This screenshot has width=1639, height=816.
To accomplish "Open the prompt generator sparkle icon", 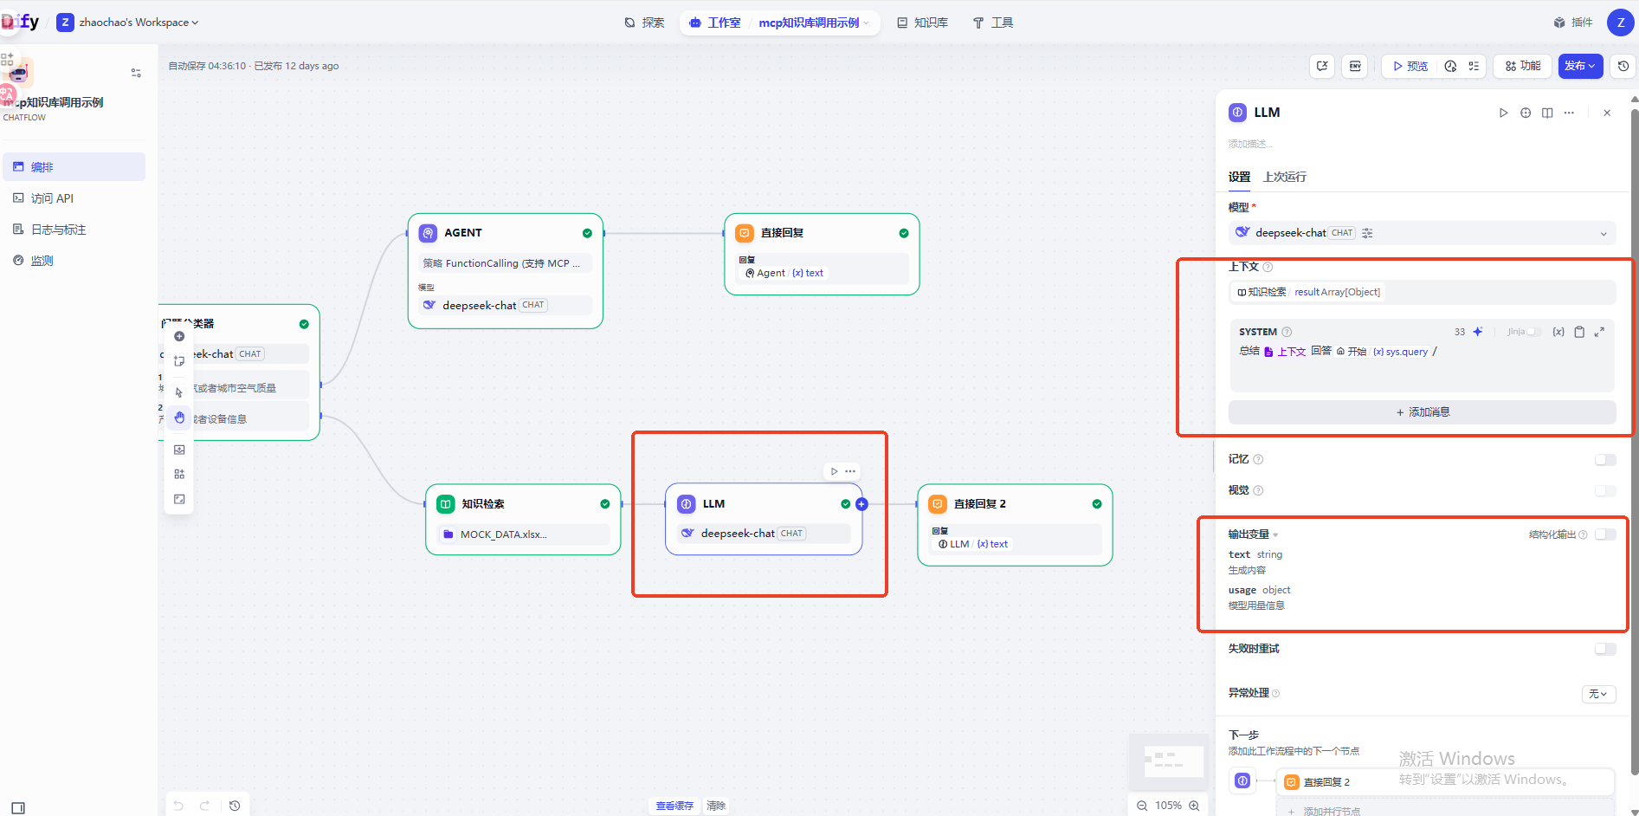I will (1478, 332).
